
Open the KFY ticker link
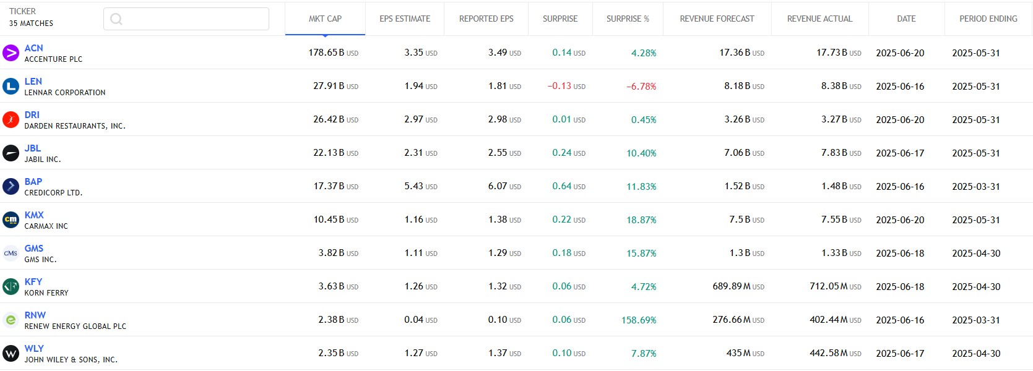coord(33,282)
